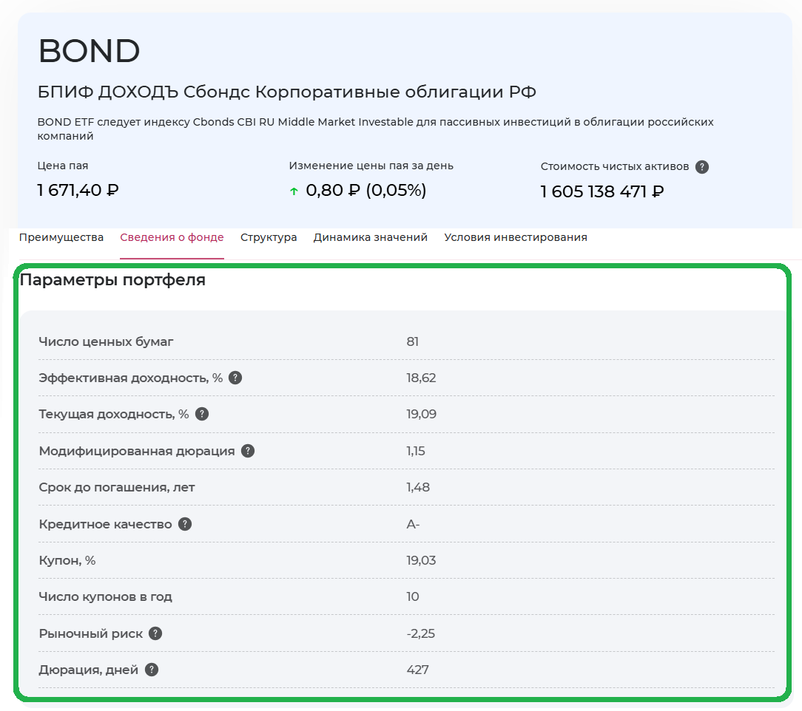This screenshot has width=802, height=711.
Task: Click the modified duration value 1,15
Action: (416, 451)
